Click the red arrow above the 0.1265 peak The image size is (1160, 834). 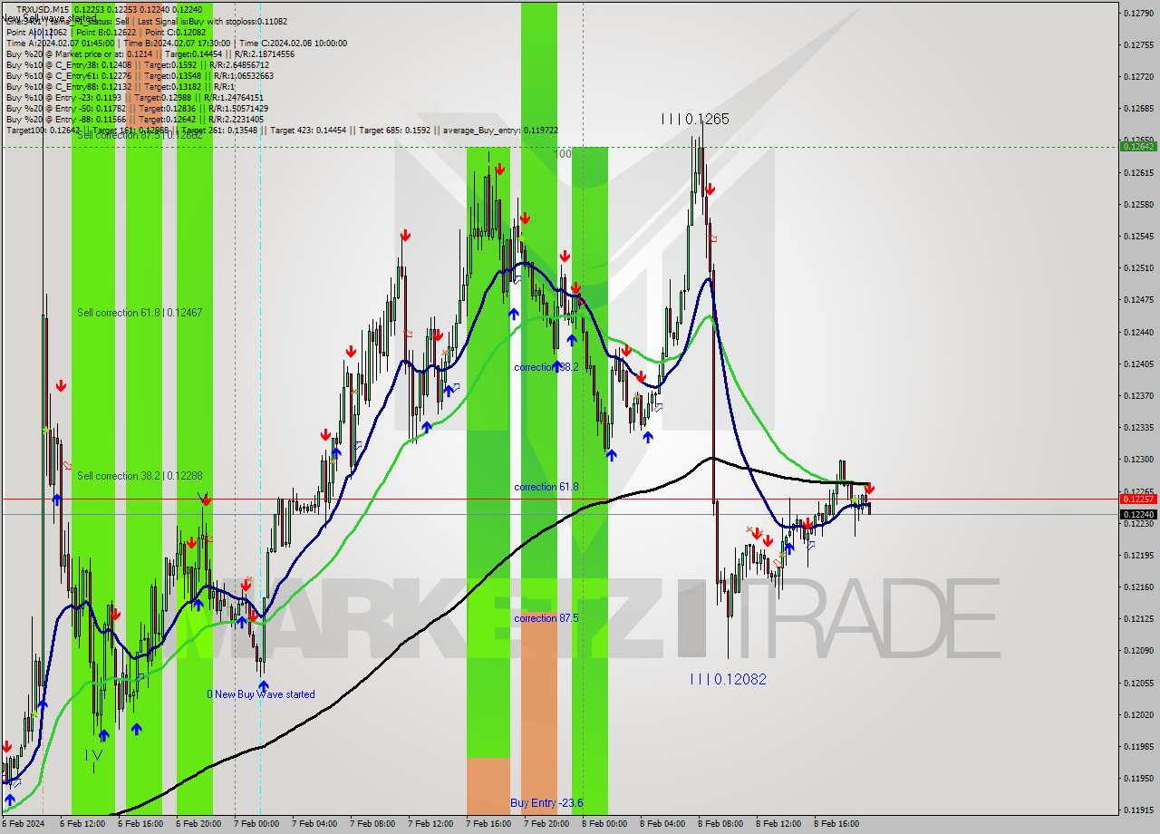[710, 189]
